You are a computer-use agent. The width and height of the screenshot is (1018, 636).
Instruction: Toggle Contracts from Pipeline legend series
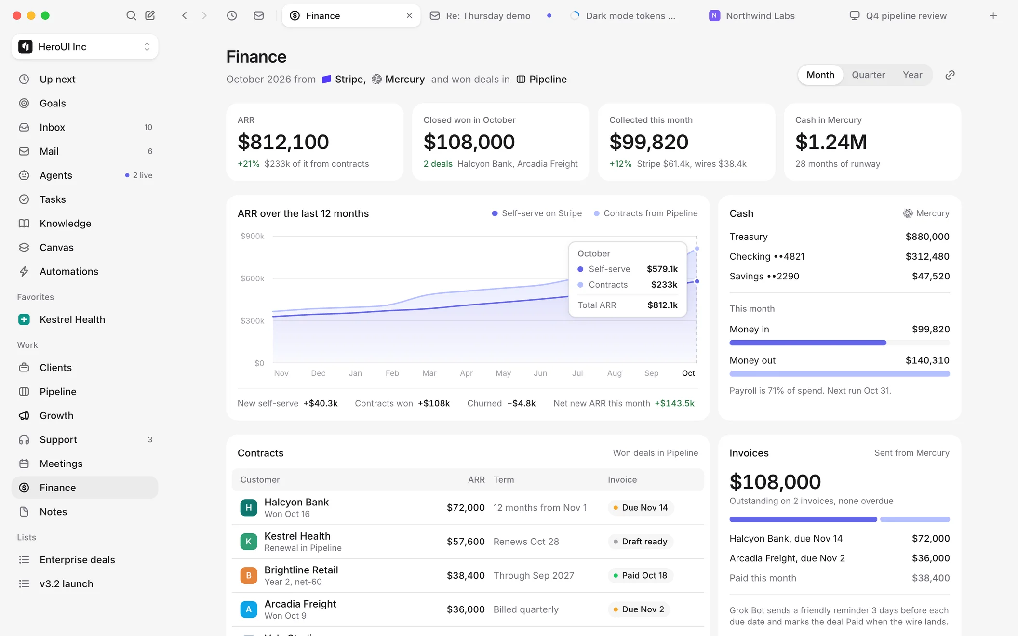645,213
